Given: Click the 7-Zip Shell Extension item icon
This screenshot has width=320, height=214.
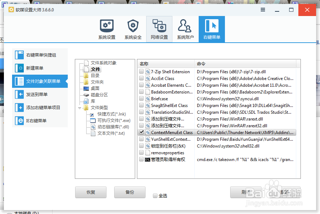Looking at the screenshot, I should (x=148, y=71).
